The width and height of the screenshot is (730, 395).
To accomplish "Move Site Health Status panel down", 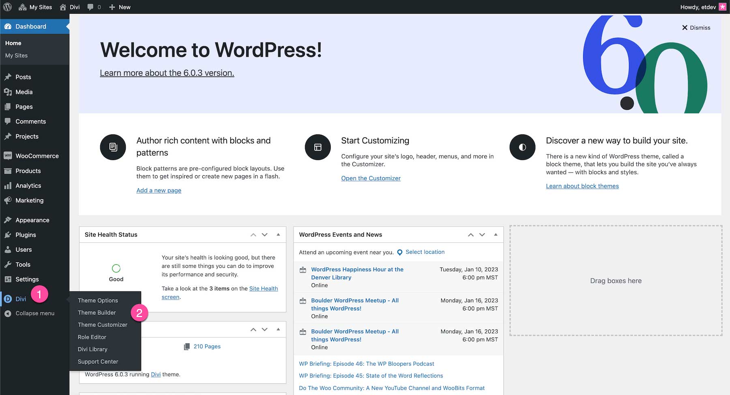I will click(265, 235).
